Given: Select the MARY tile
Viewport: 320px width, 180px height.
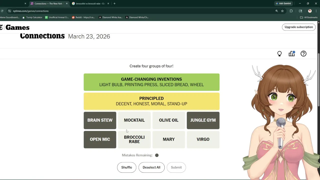Looking at the screenshot, I should (x=169, y=139).
